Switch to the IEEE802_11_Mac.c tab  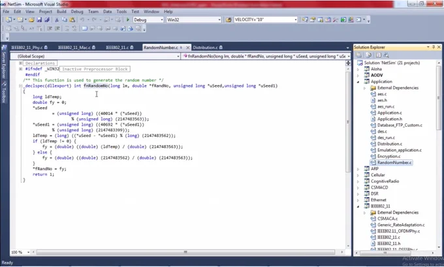[x=76, y=47]
